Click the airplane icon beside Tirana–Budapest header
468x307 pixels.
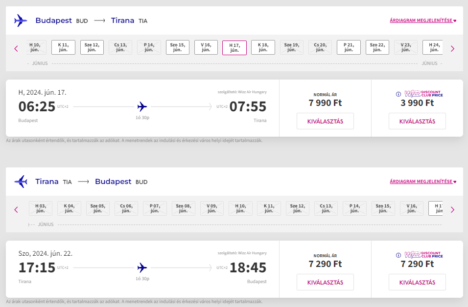pyautogui.click(x=21, y=182)
